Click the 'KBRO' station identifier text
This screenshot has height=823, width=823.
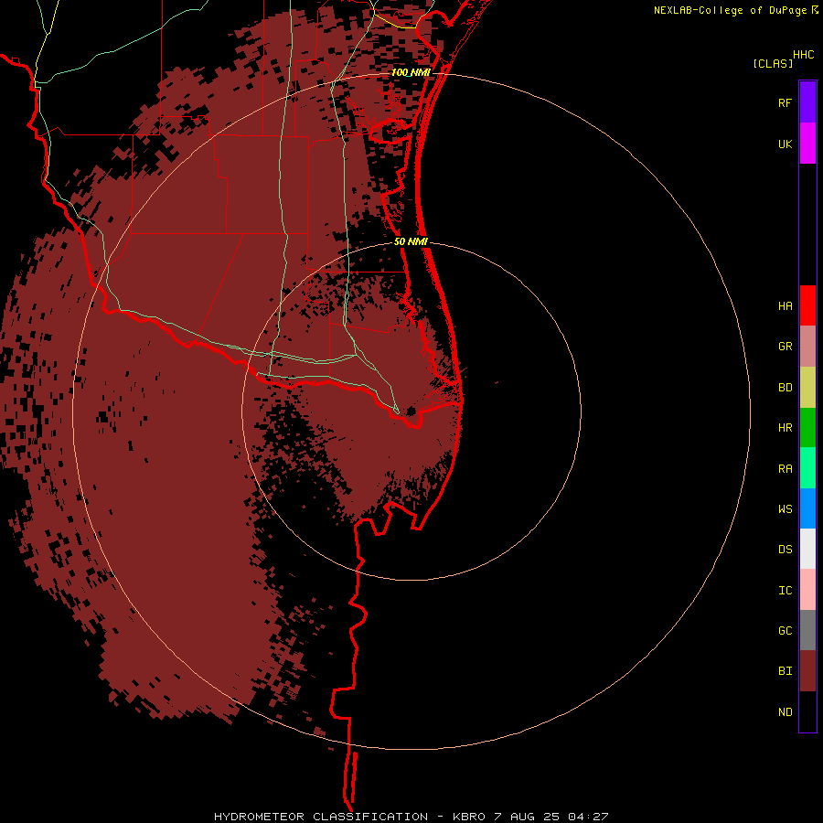(470, 817)
